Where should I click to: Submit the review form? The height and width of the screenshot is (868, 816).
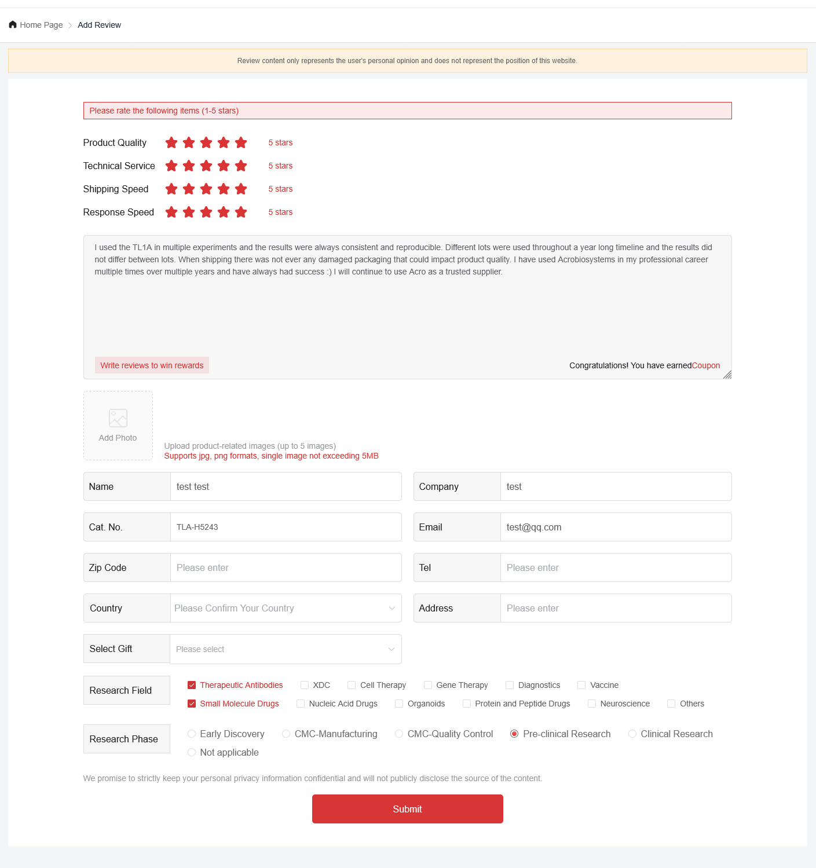(408, 809)
